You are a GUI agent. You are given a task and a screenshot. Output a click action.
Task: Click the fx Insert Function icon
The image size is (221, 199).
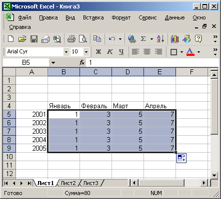point(82,62)
